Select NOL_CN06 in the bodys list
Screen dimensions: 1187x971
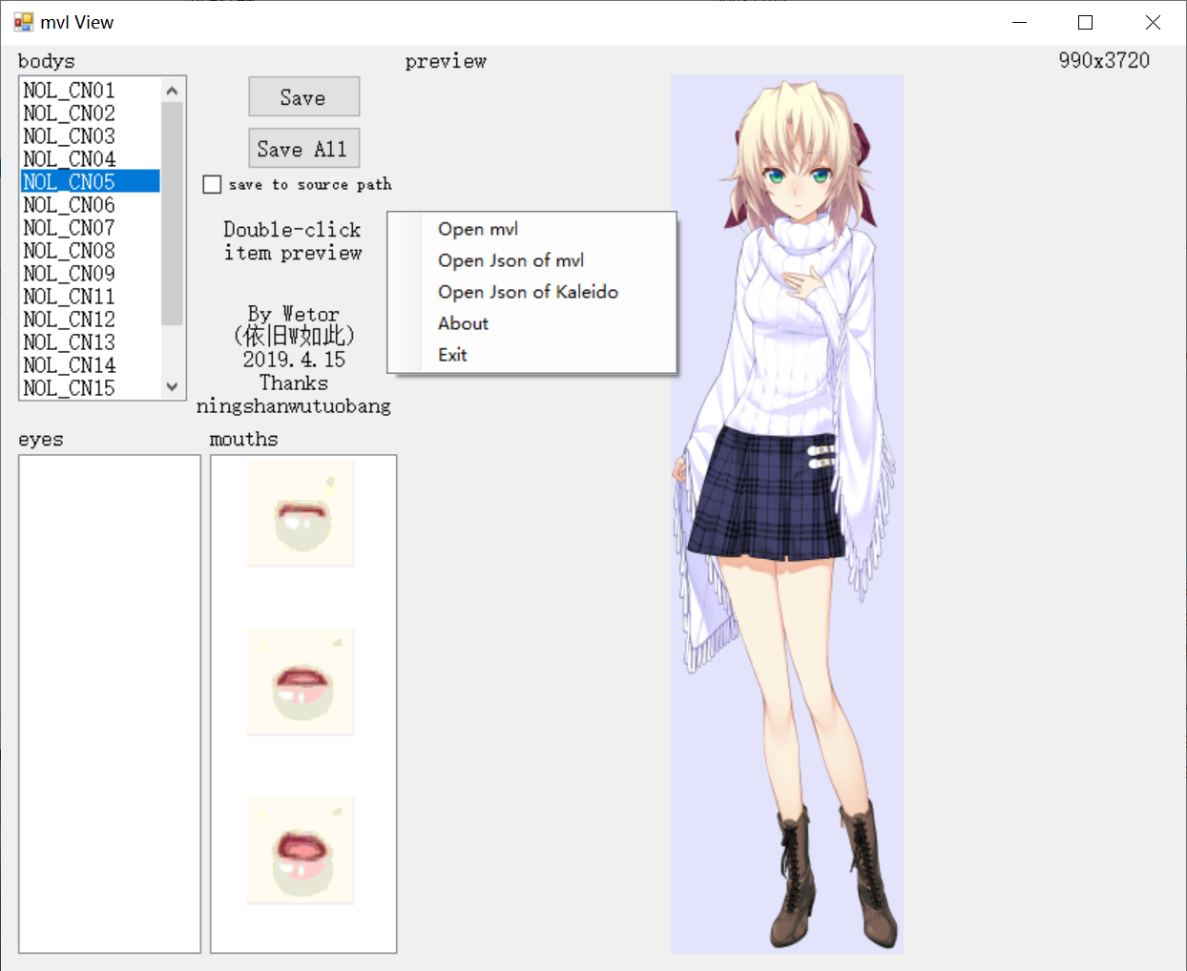[91, 204]
